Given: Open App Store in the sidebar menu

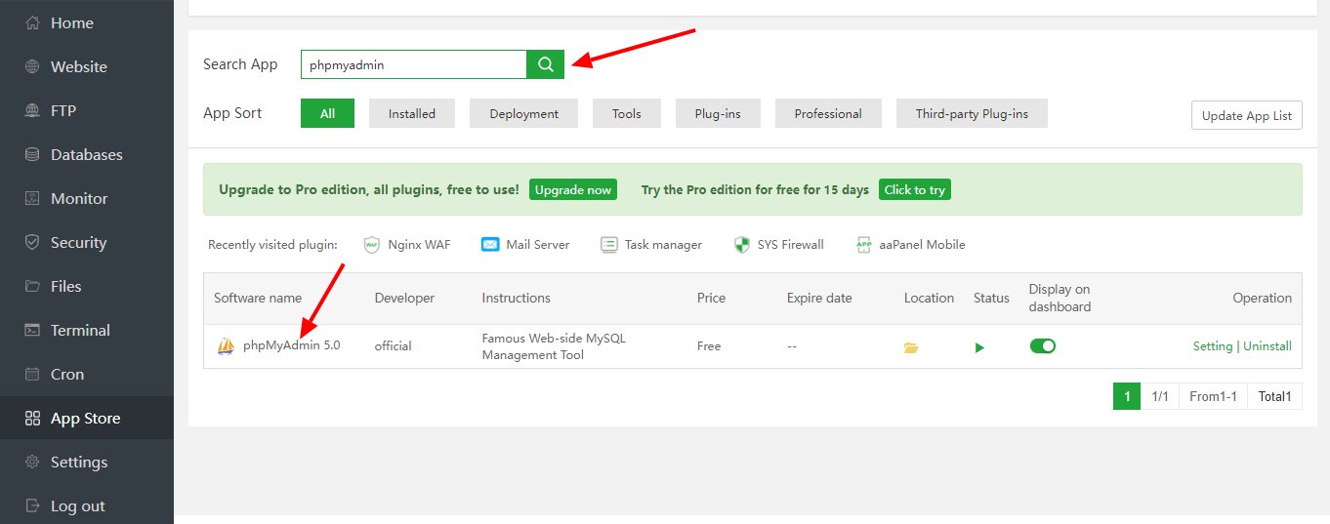Looking at the screenshot, I should coord(87,418).
